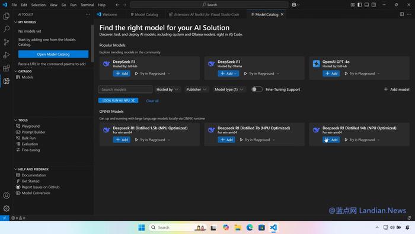415x234 pixels.
Task: Click the Open Model Catalog button
Action: pyautogui.click(x=53, y=54)
